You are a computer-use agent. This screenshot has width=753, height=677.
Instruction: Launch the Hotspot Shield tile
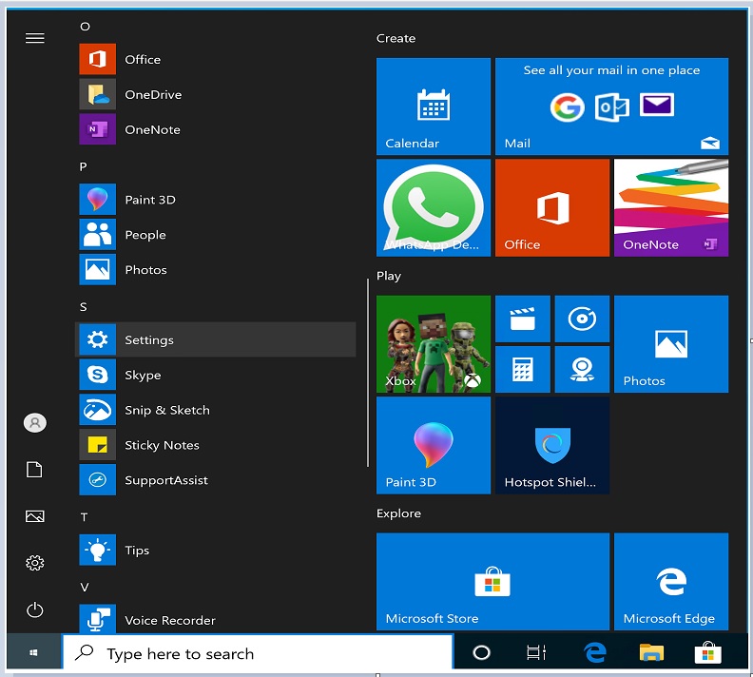tap(551, 446)
